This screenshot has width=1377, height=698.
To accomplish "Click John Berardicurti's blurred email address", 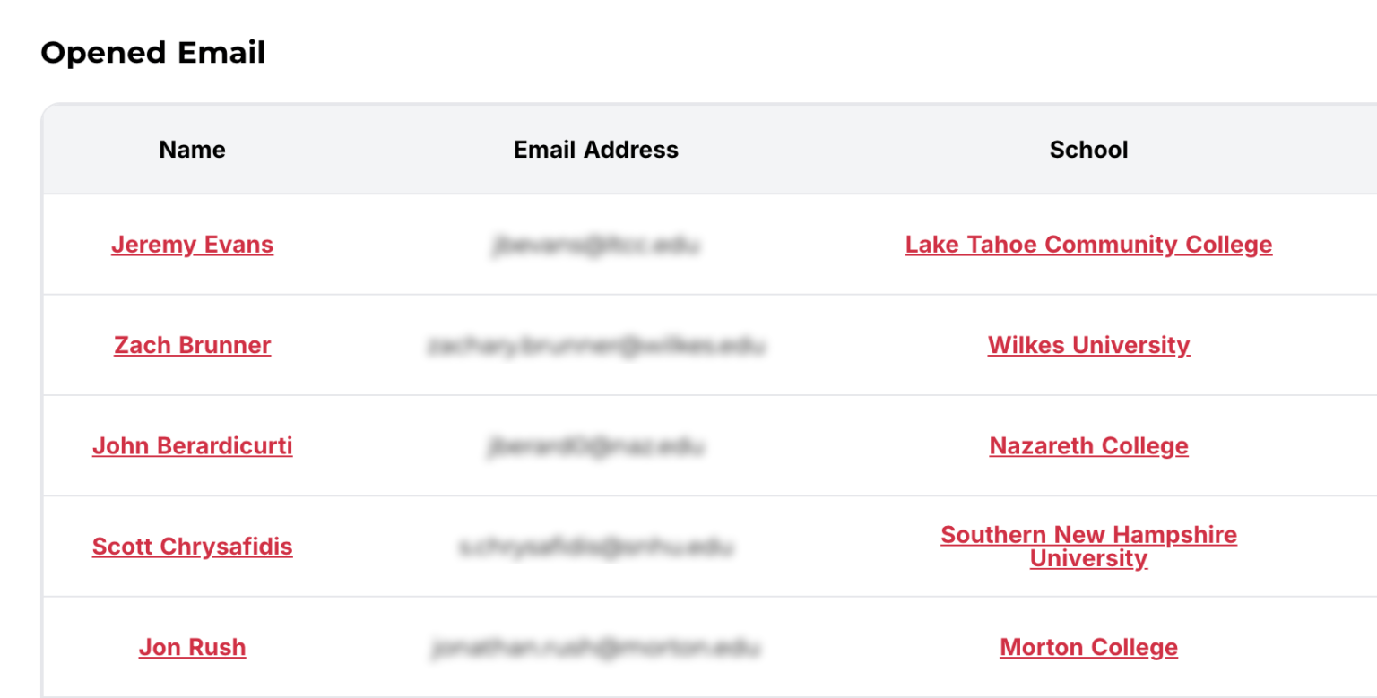I will tap(596, 446).
